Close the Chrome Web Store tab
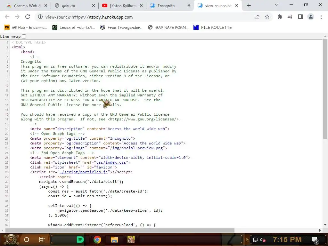 click(x=46, y=6)
